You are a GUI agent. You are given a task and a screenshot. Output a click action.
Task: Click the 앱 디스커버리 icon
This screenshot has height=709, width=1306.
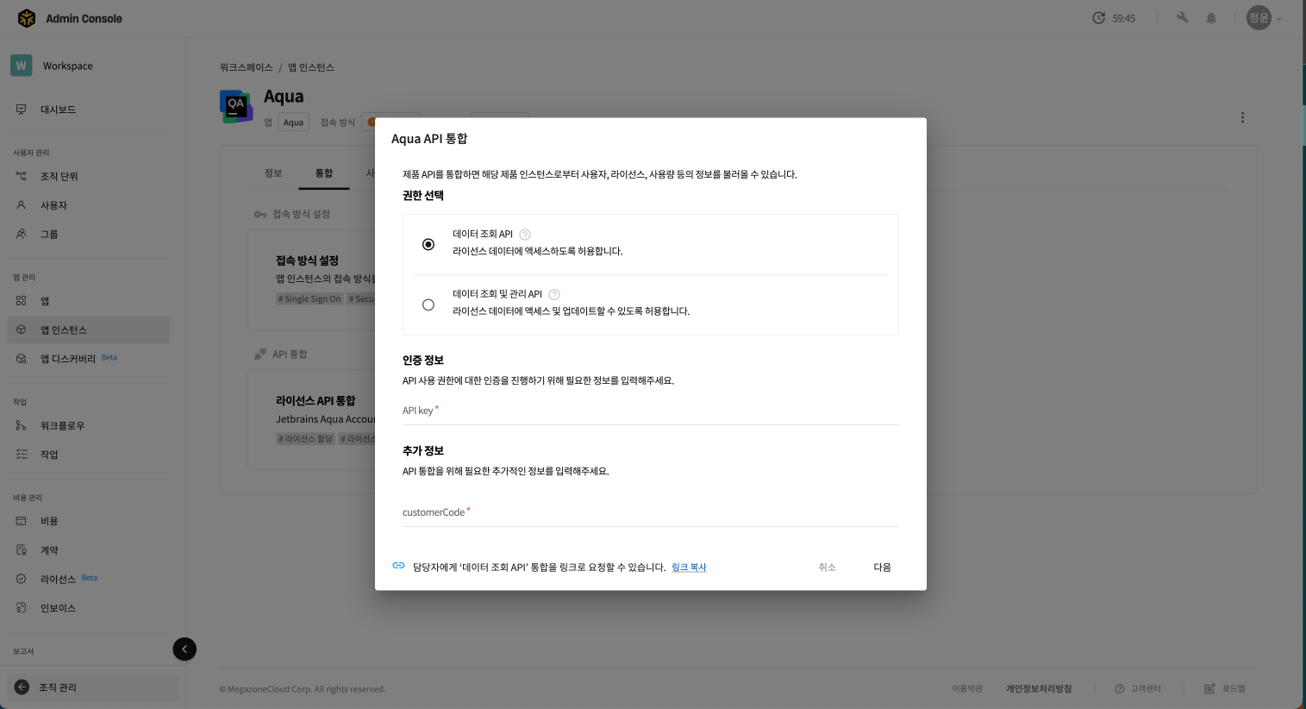22,359
